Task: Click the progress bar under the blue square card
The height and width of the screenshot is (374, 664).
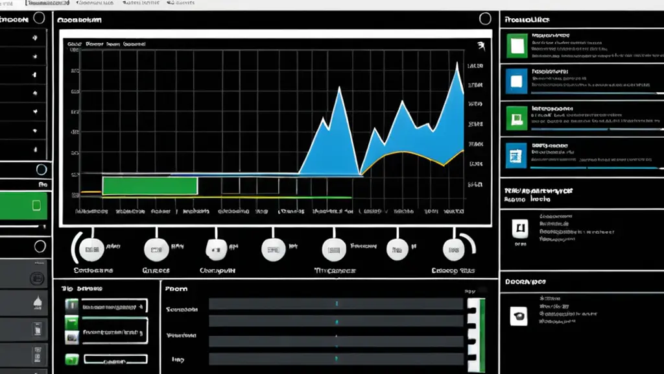Action: pyautogui.click(x=597, y=93)
